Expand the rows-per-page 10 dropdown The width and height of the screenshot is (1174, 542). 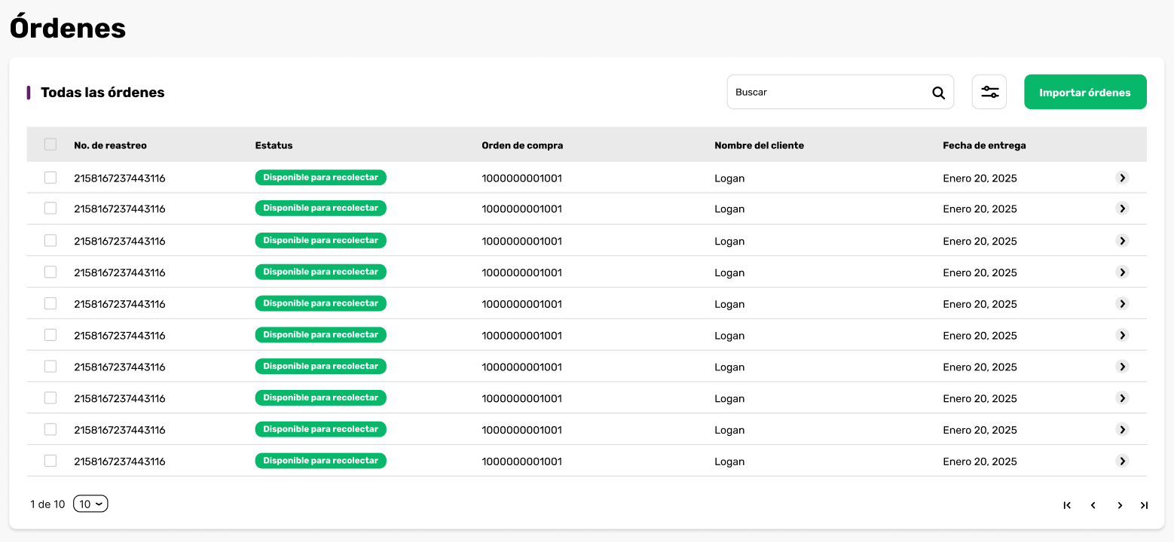pos(90,504)
